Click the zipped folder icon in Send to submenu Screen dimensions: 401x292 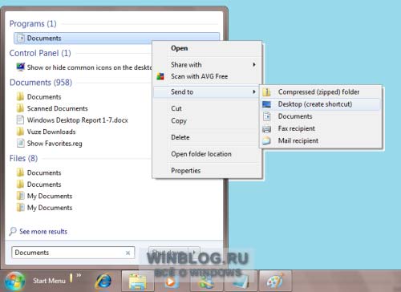pos(266,92)
